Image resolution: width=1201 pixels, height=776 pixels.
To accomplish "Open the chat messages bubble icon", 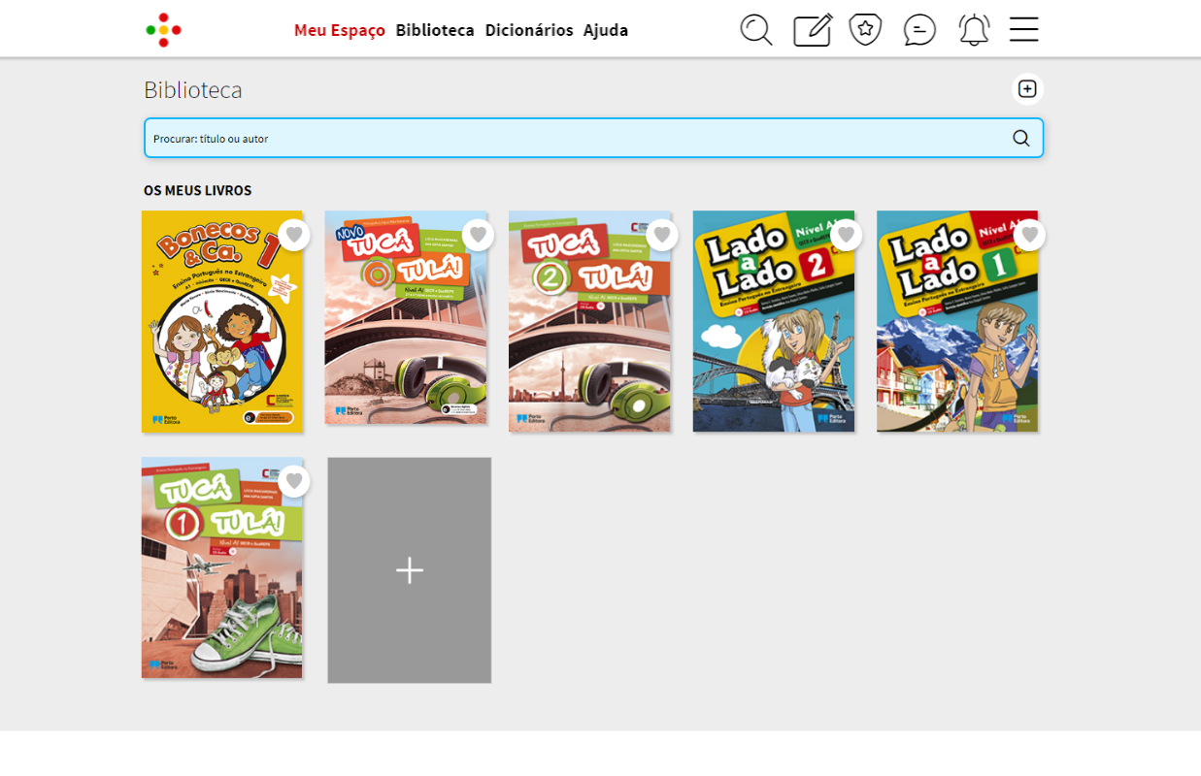I will [x=919, y=30].
